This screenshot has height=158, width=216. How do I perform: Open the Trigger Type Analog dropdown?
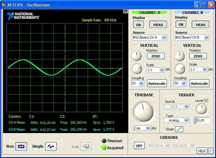click(x=177, y=120)
